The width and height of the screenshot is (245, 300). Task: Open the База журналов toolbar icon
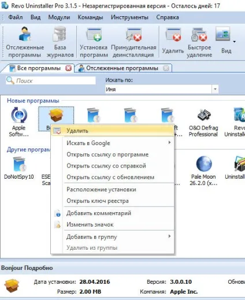point(60,42)
